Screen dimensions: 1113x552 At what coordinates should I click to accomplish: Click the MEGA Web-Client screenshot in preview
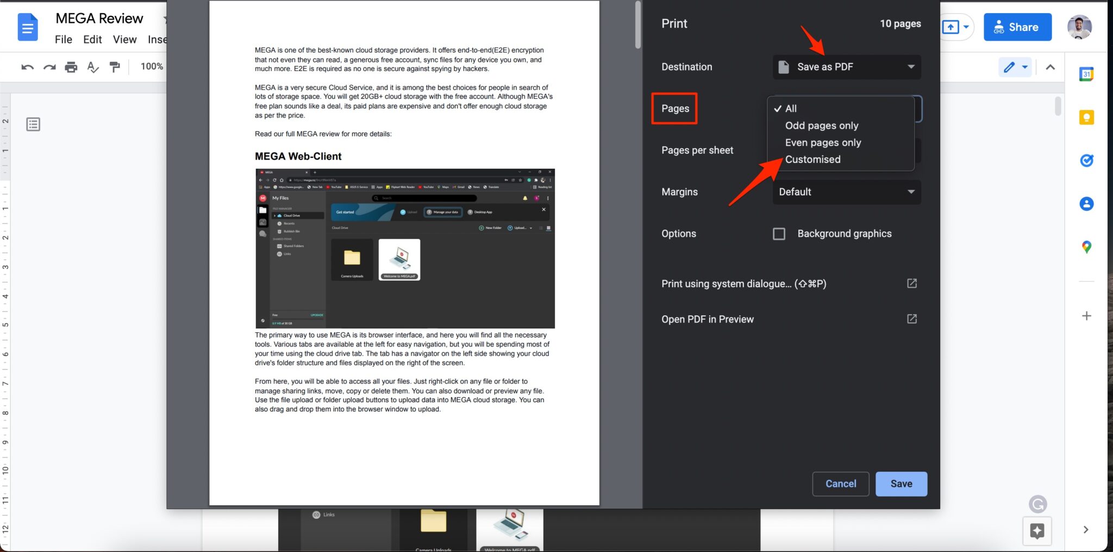click(x=405, y=248)
